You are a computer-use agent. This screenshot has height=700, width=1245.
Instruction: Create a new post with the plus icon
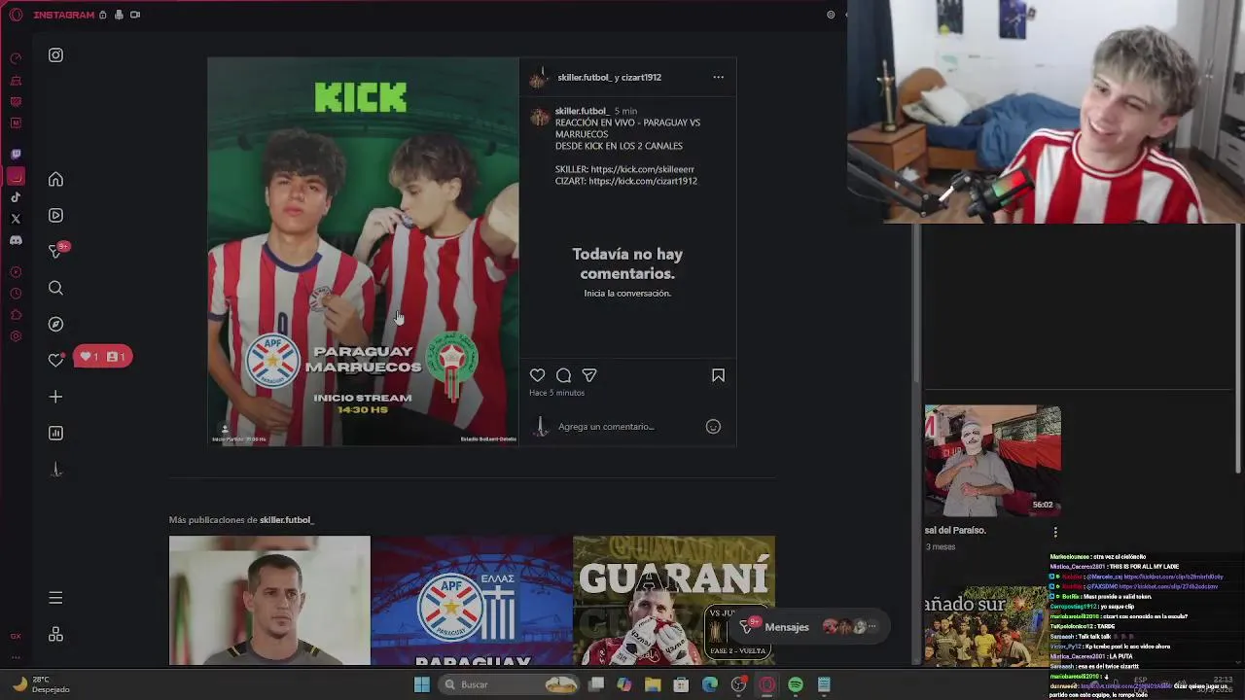(55, 397)
